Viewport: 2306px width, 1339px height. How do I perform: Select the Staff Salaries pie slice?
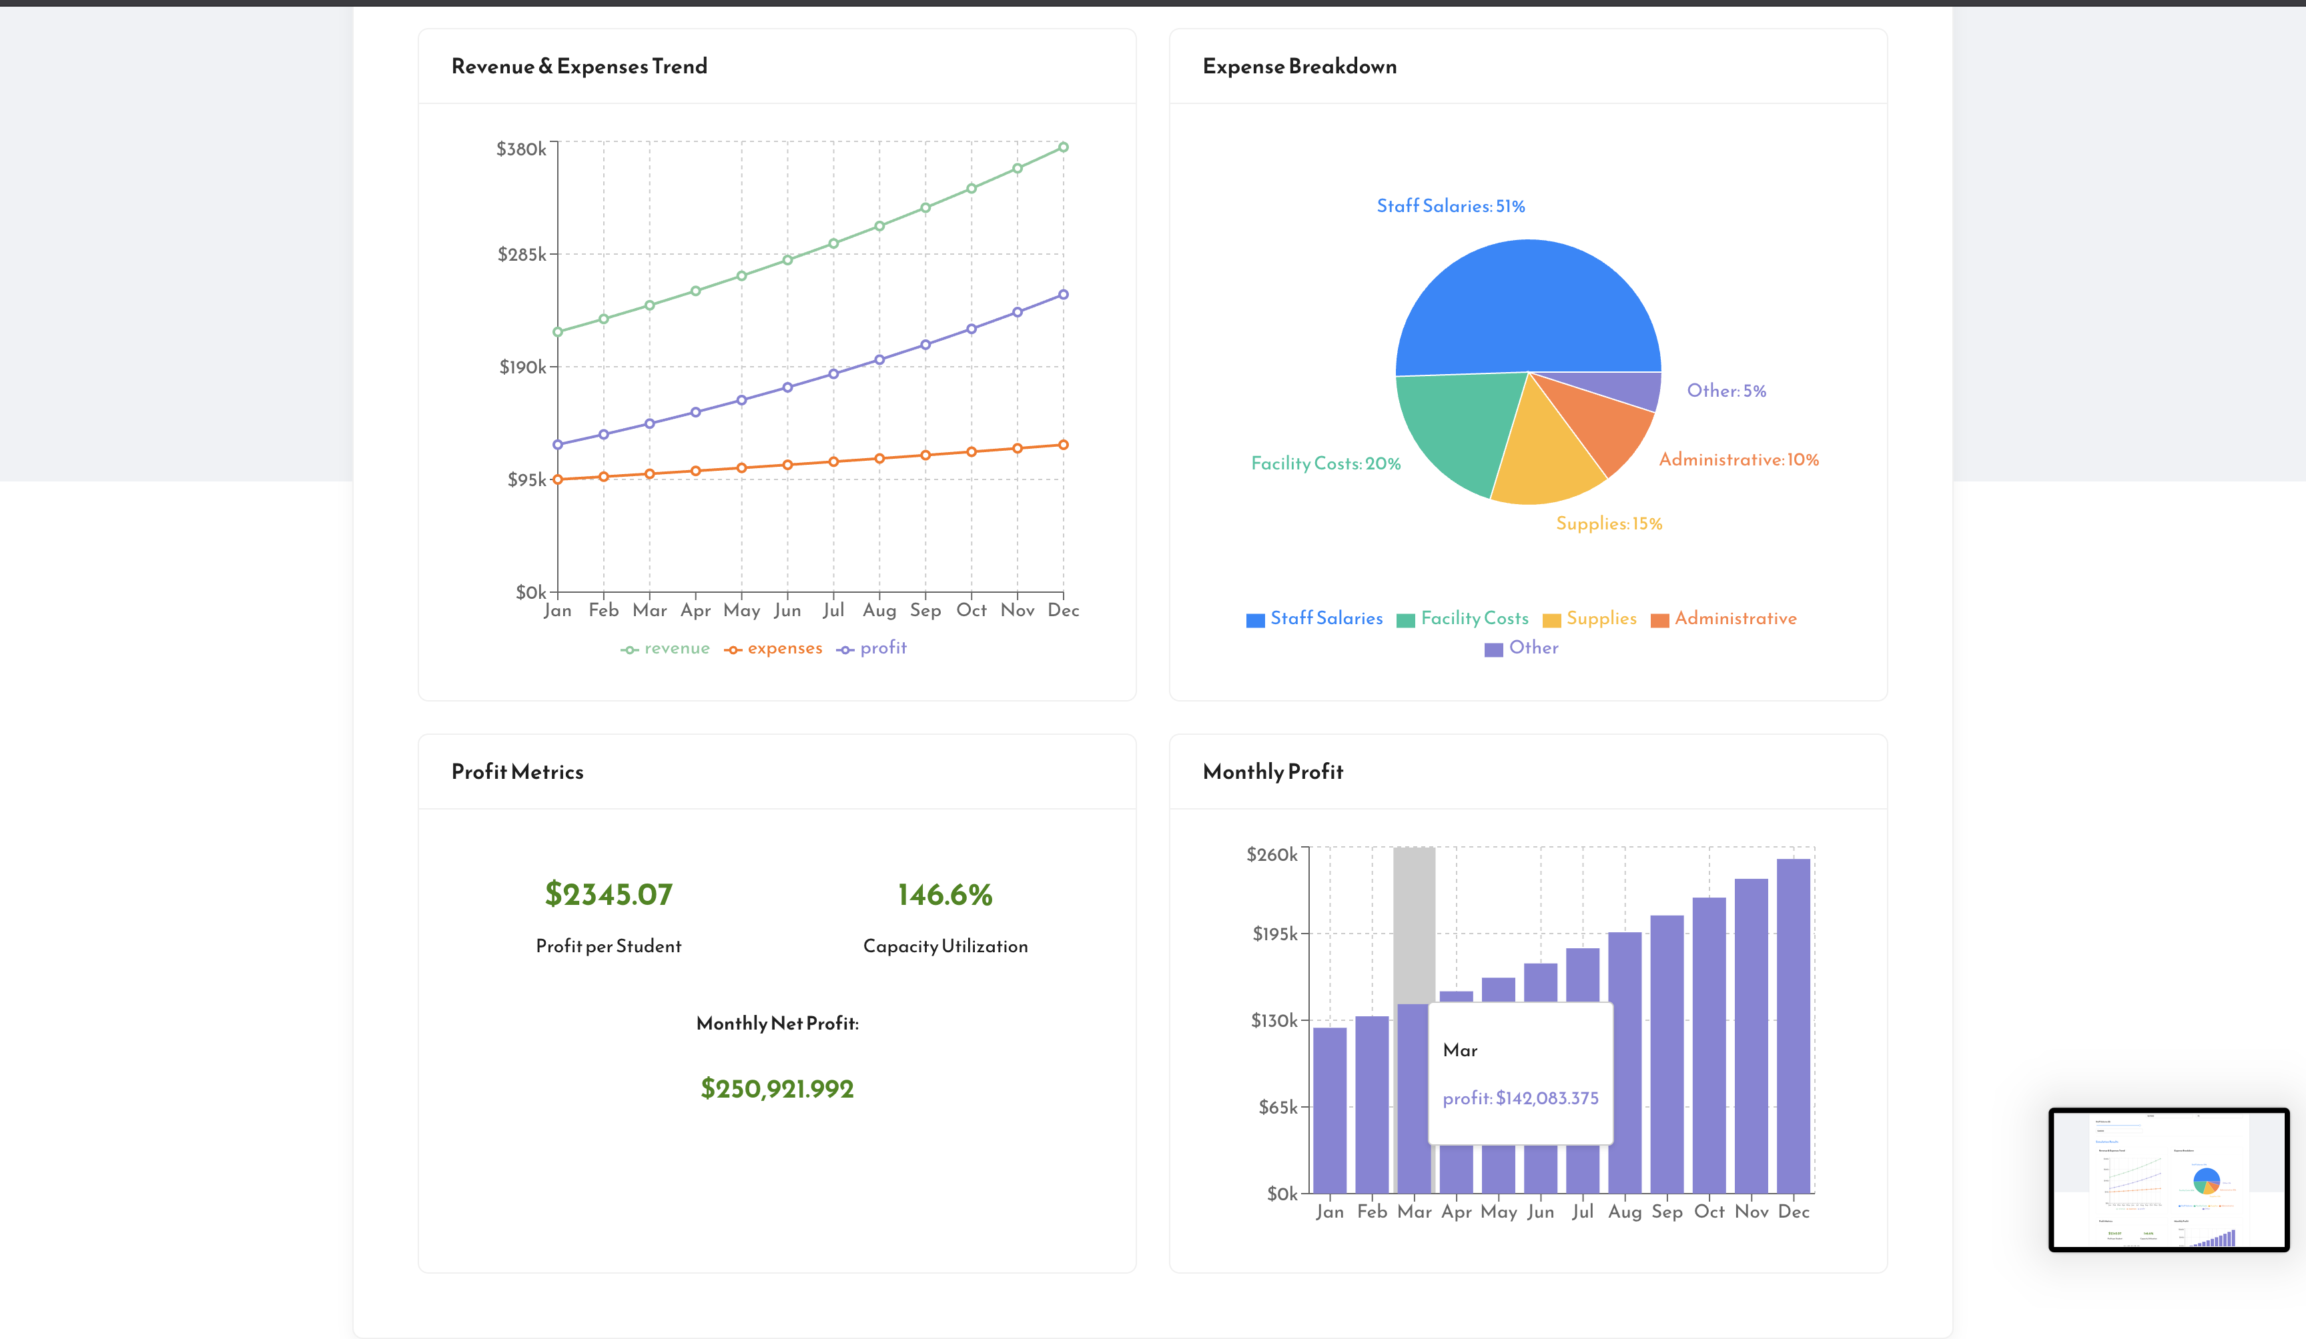coord(1528,302)
